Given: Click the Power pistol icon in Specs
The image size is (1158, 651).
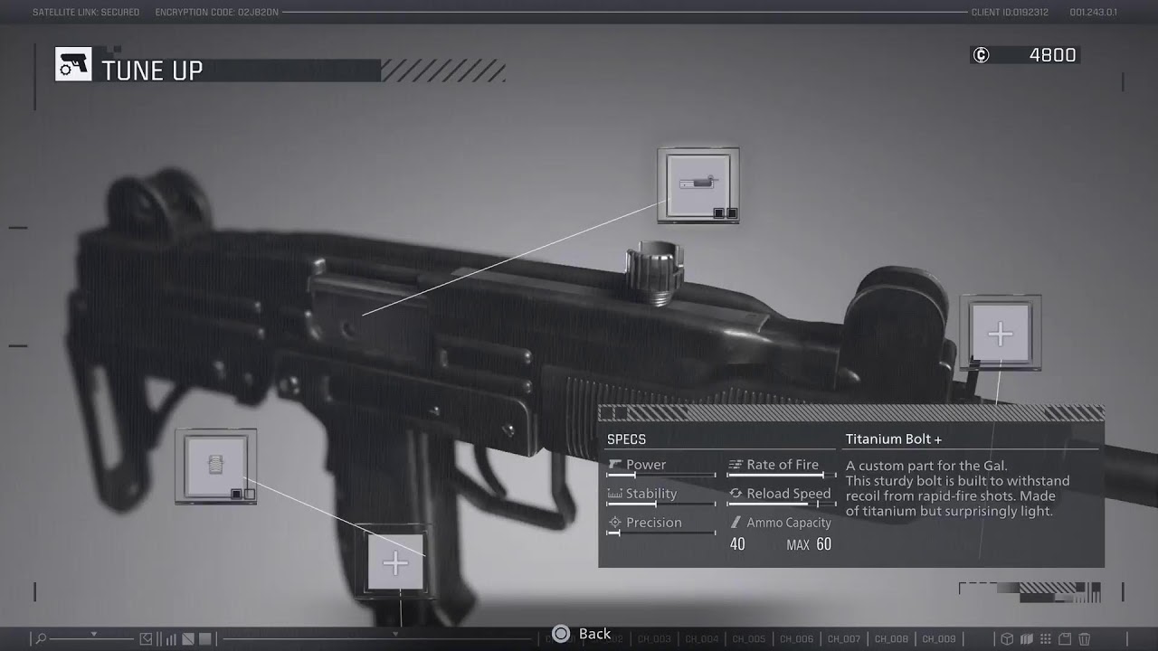Looking at the screenshot, I should coord(615,465).
